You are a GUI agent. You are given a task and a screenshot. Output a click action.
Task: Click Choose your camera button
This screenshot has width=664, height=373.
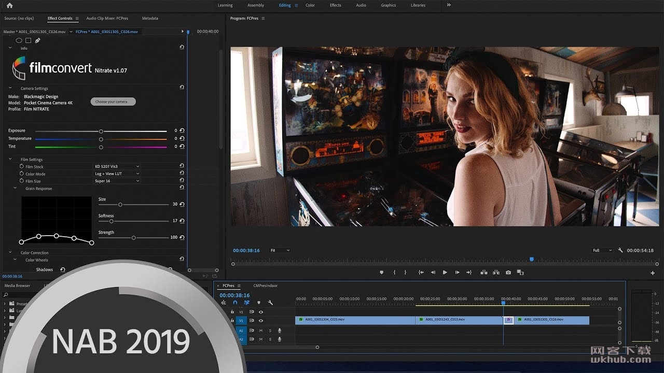113,102
